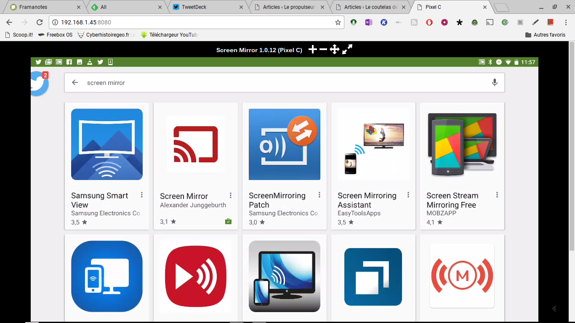Switch to Articles Le coutelas tab
This screenshot has width=575, height=323.
coord(370,7)
